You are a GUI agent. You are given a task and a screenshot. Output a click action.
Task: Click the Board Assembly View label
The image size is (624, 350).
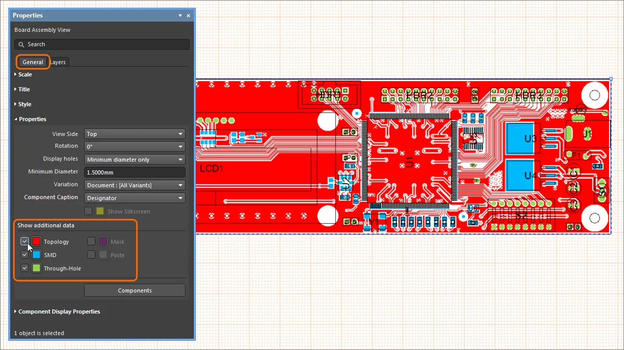43,30
